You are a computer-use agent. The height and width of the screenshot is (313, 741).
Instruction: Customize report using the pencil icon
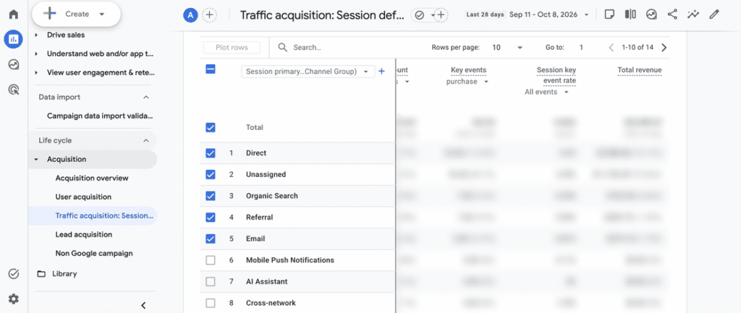point(714,14)
